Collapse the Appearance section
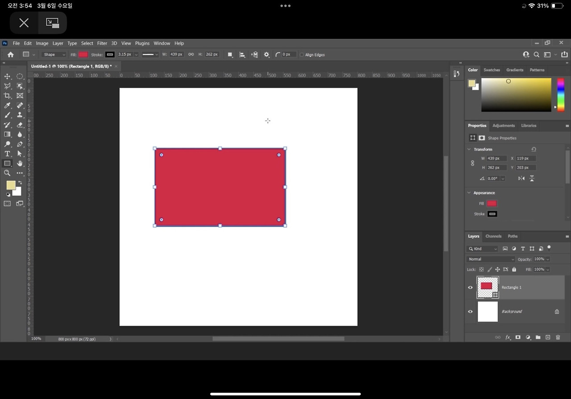The height and width of the screenshot is (399, 571). tap(469, 193)
